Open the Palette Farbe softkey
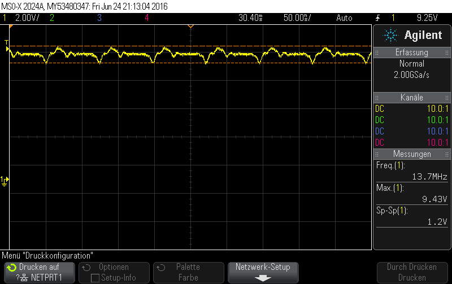 (x=189, y=273)
